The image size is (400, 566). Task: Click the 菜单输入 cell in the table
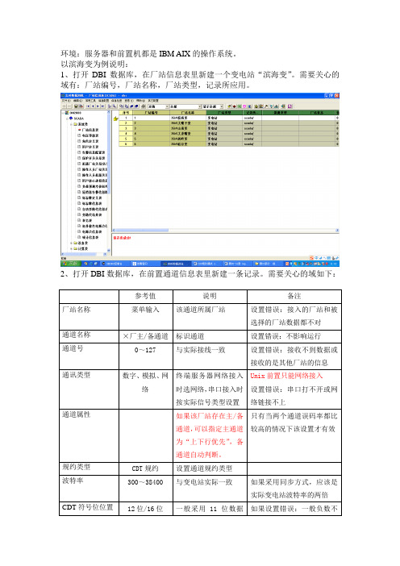click(145, 310)
